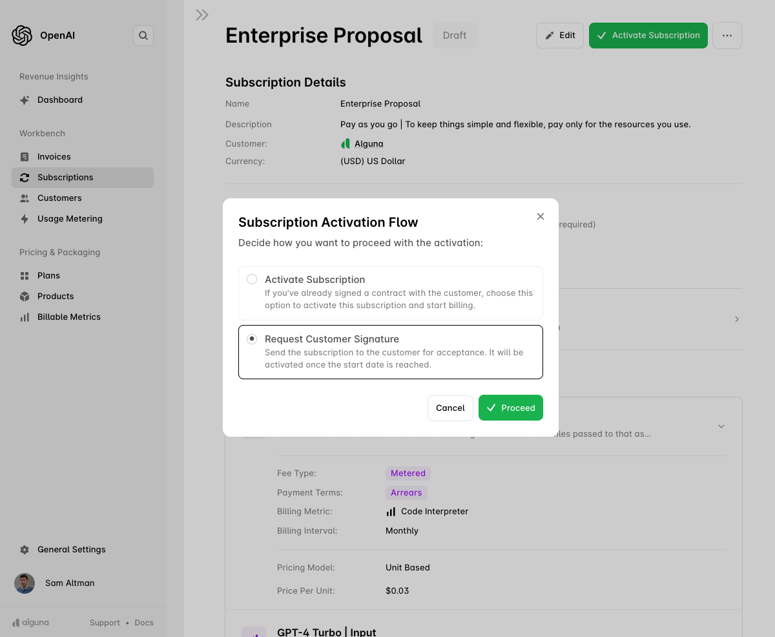Click the Code Interpreter billing metric icon

click(391, 511)
